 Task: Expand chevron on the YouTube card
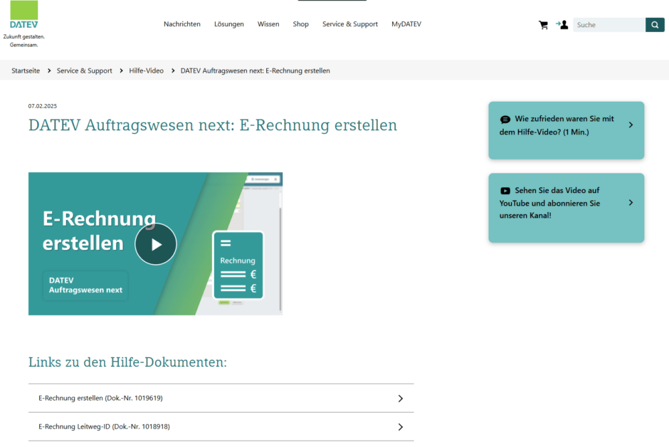click(x=631, y=203)
